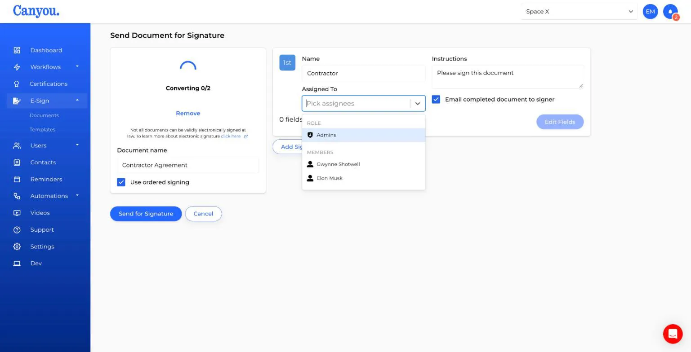Viewport: 691px width, 352px height.
Task: Click the E-Sign pen icon
Action: (17, 101)
